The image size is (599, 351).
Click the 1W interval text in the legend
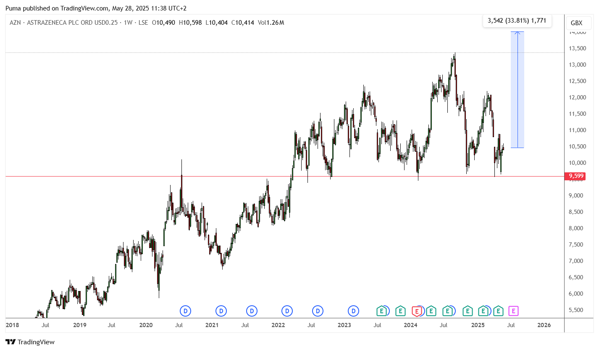point(128,23)
